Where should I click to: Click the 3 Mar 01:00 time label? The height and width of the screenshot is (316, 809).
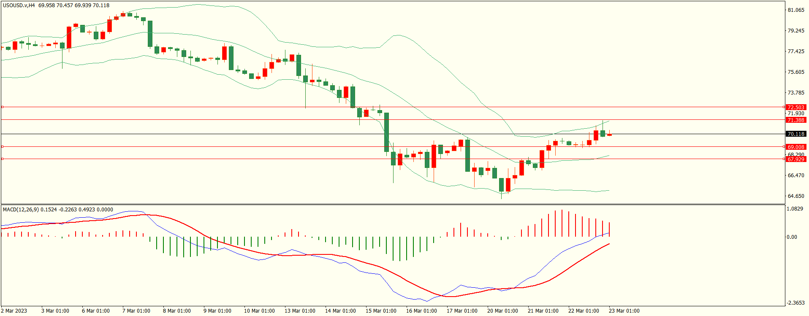55,311
